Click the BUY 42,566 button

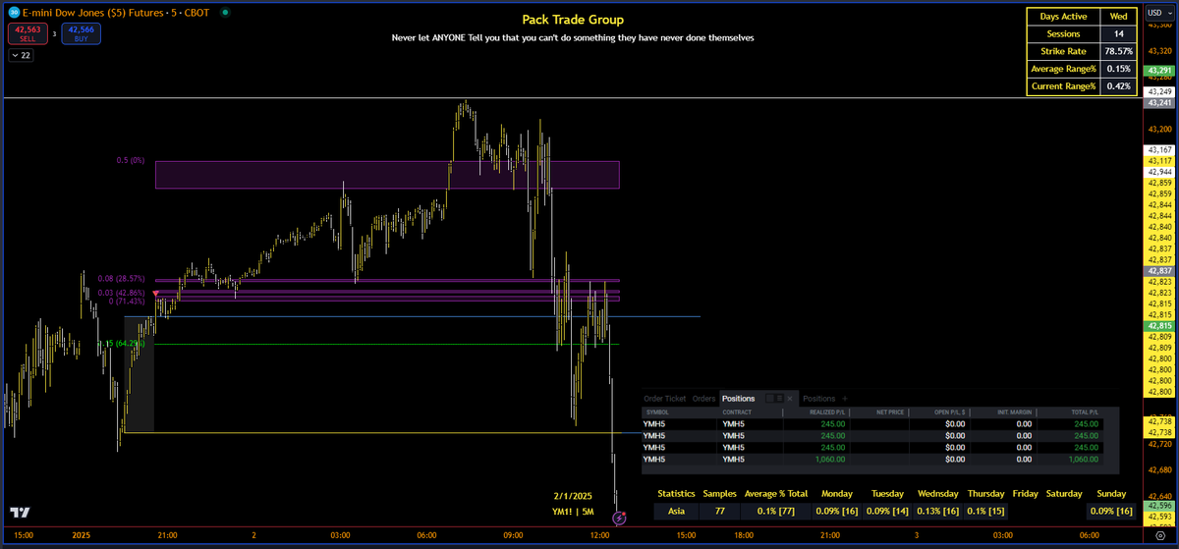80,33
